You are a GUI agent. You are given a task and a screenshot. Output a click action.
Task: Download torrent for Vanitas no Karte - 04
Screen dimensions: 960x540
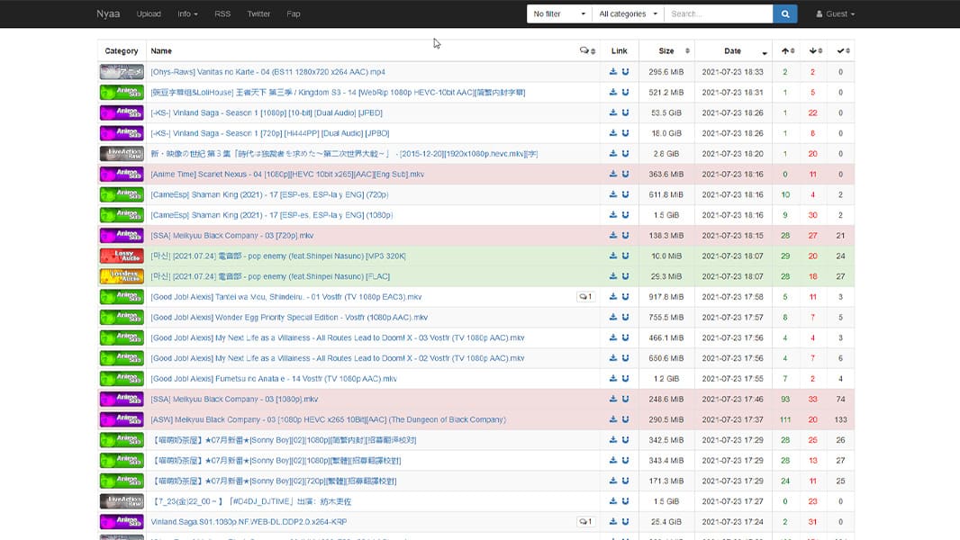tap(613, 72)
